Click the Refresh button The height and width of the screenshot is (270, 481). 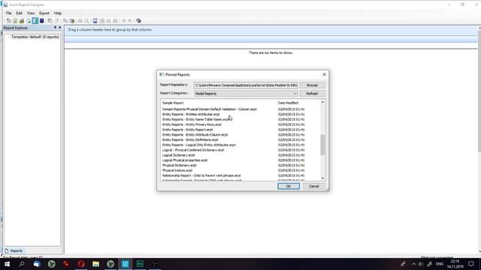(x=313, y=93)
